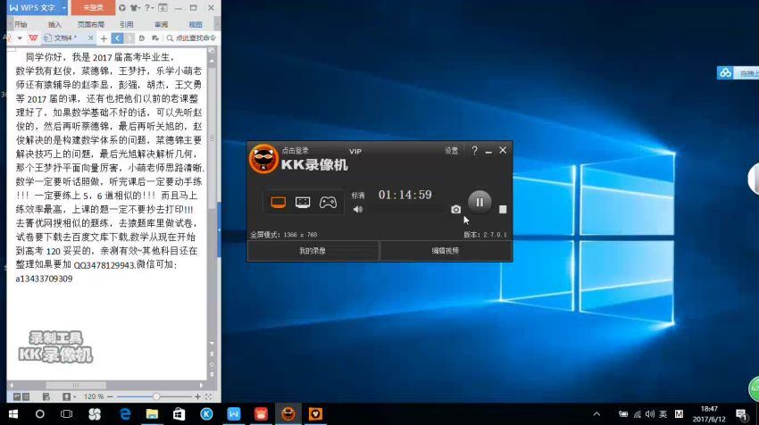Toggle WPS full-screen view icon in status bar
The image size is (759, 425).
[209, 396]
